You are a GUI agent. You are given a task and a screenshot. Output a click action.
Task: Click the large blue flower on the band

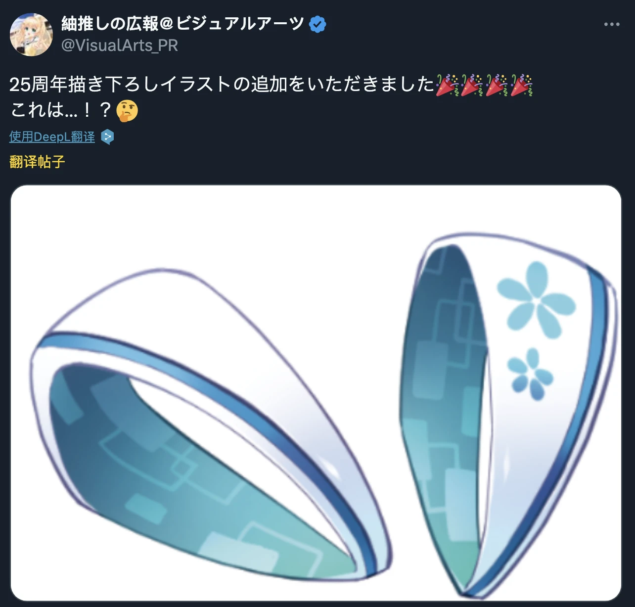coord(536,300)
